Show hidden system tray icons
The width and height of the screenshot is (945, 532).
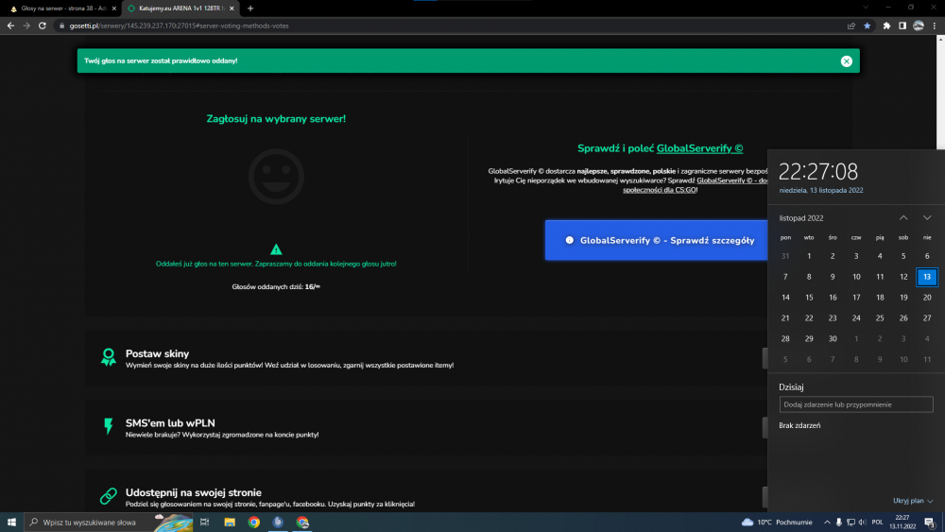click(x=827, y=522)
